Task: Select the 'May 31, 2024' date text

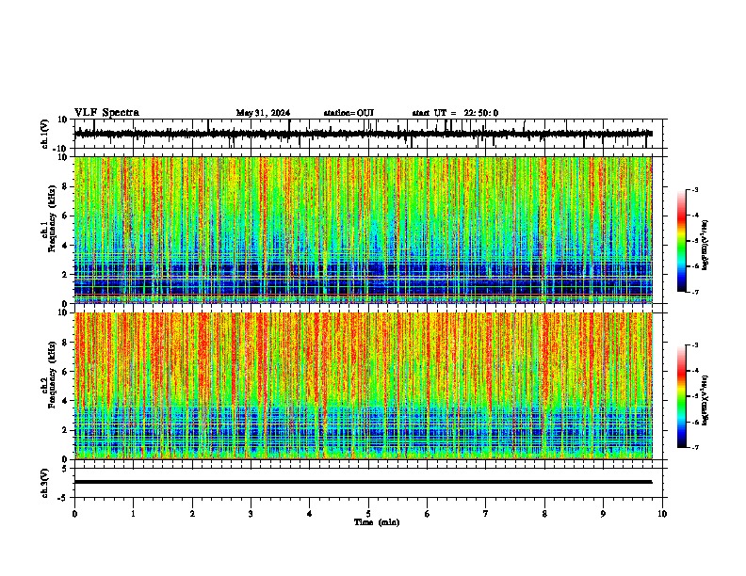Action: [x=263, y=113]
